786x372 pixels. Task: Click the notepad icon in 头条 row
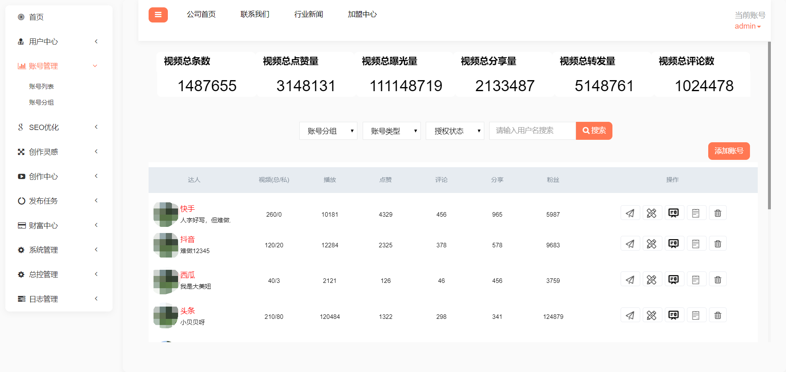tap(696, 315)
